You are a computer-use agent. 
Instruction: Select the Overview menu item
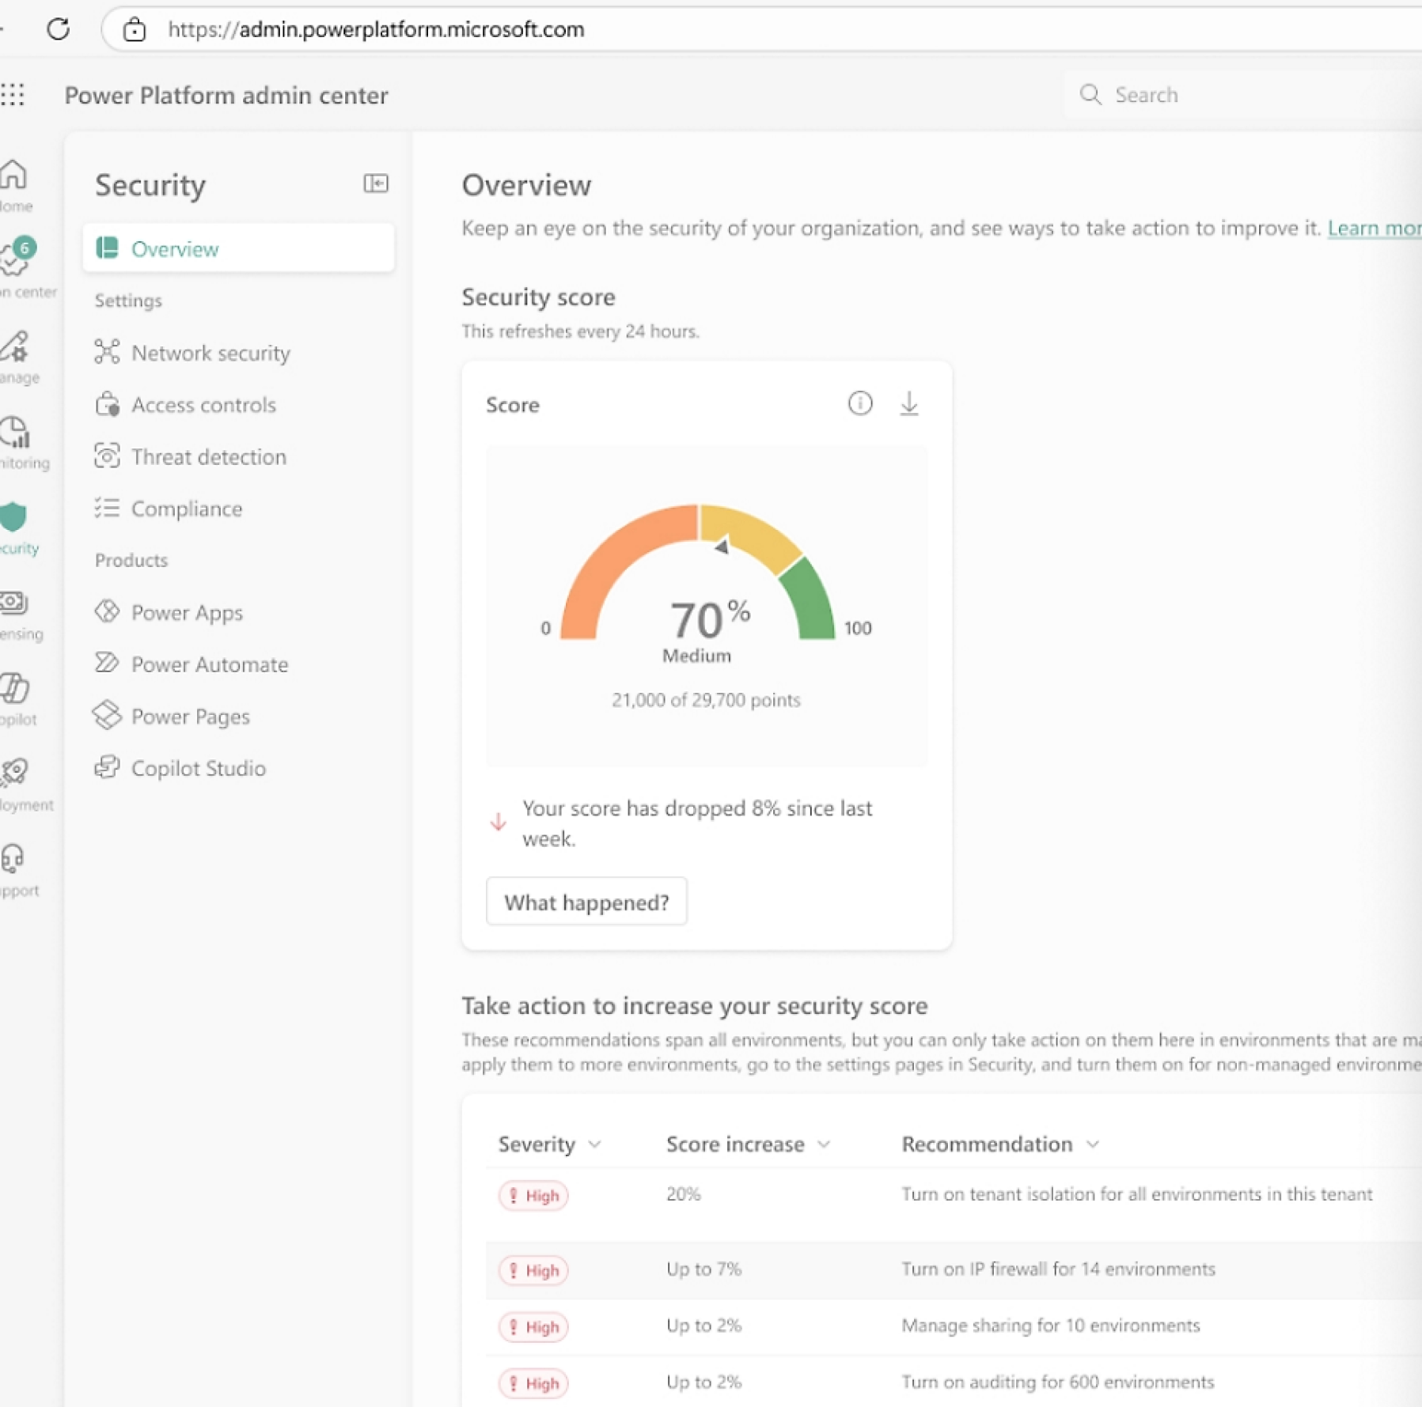click(x=238, y=248)
